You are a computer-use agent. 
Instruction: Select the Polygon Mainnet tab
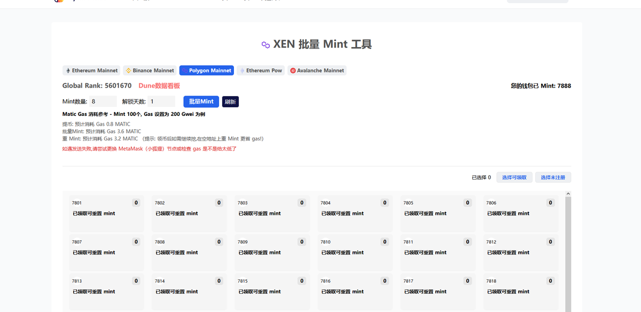tap(207, 71)
